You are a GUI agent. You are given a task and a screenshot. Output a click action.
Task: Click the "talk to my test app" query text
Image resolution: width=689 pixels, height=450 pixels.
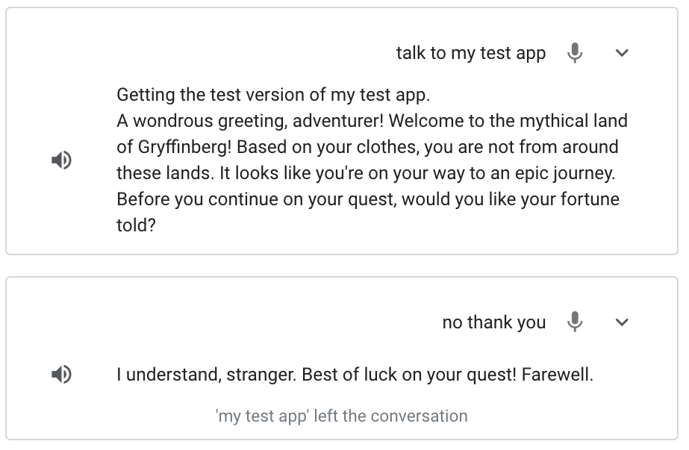pos(470,53)
